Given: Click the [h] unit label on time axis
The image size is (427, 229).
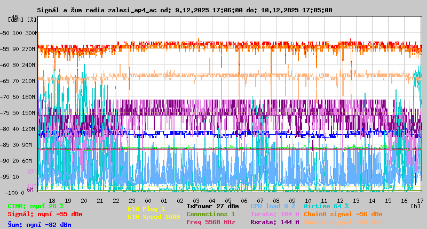Looking at the screenshot, I should pyautogui.click(x=416, y=206).
